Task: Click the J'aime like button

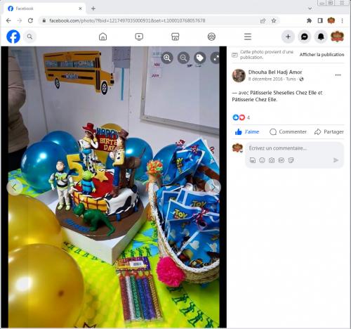Action: pos(247,132)
